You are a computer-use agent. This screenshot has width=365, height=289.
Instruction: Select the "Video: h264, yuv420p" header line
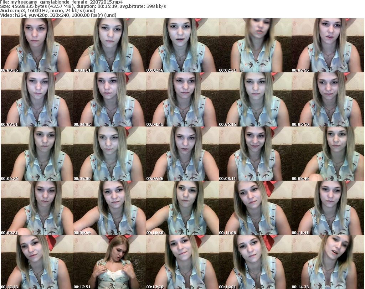click(58, 15)
